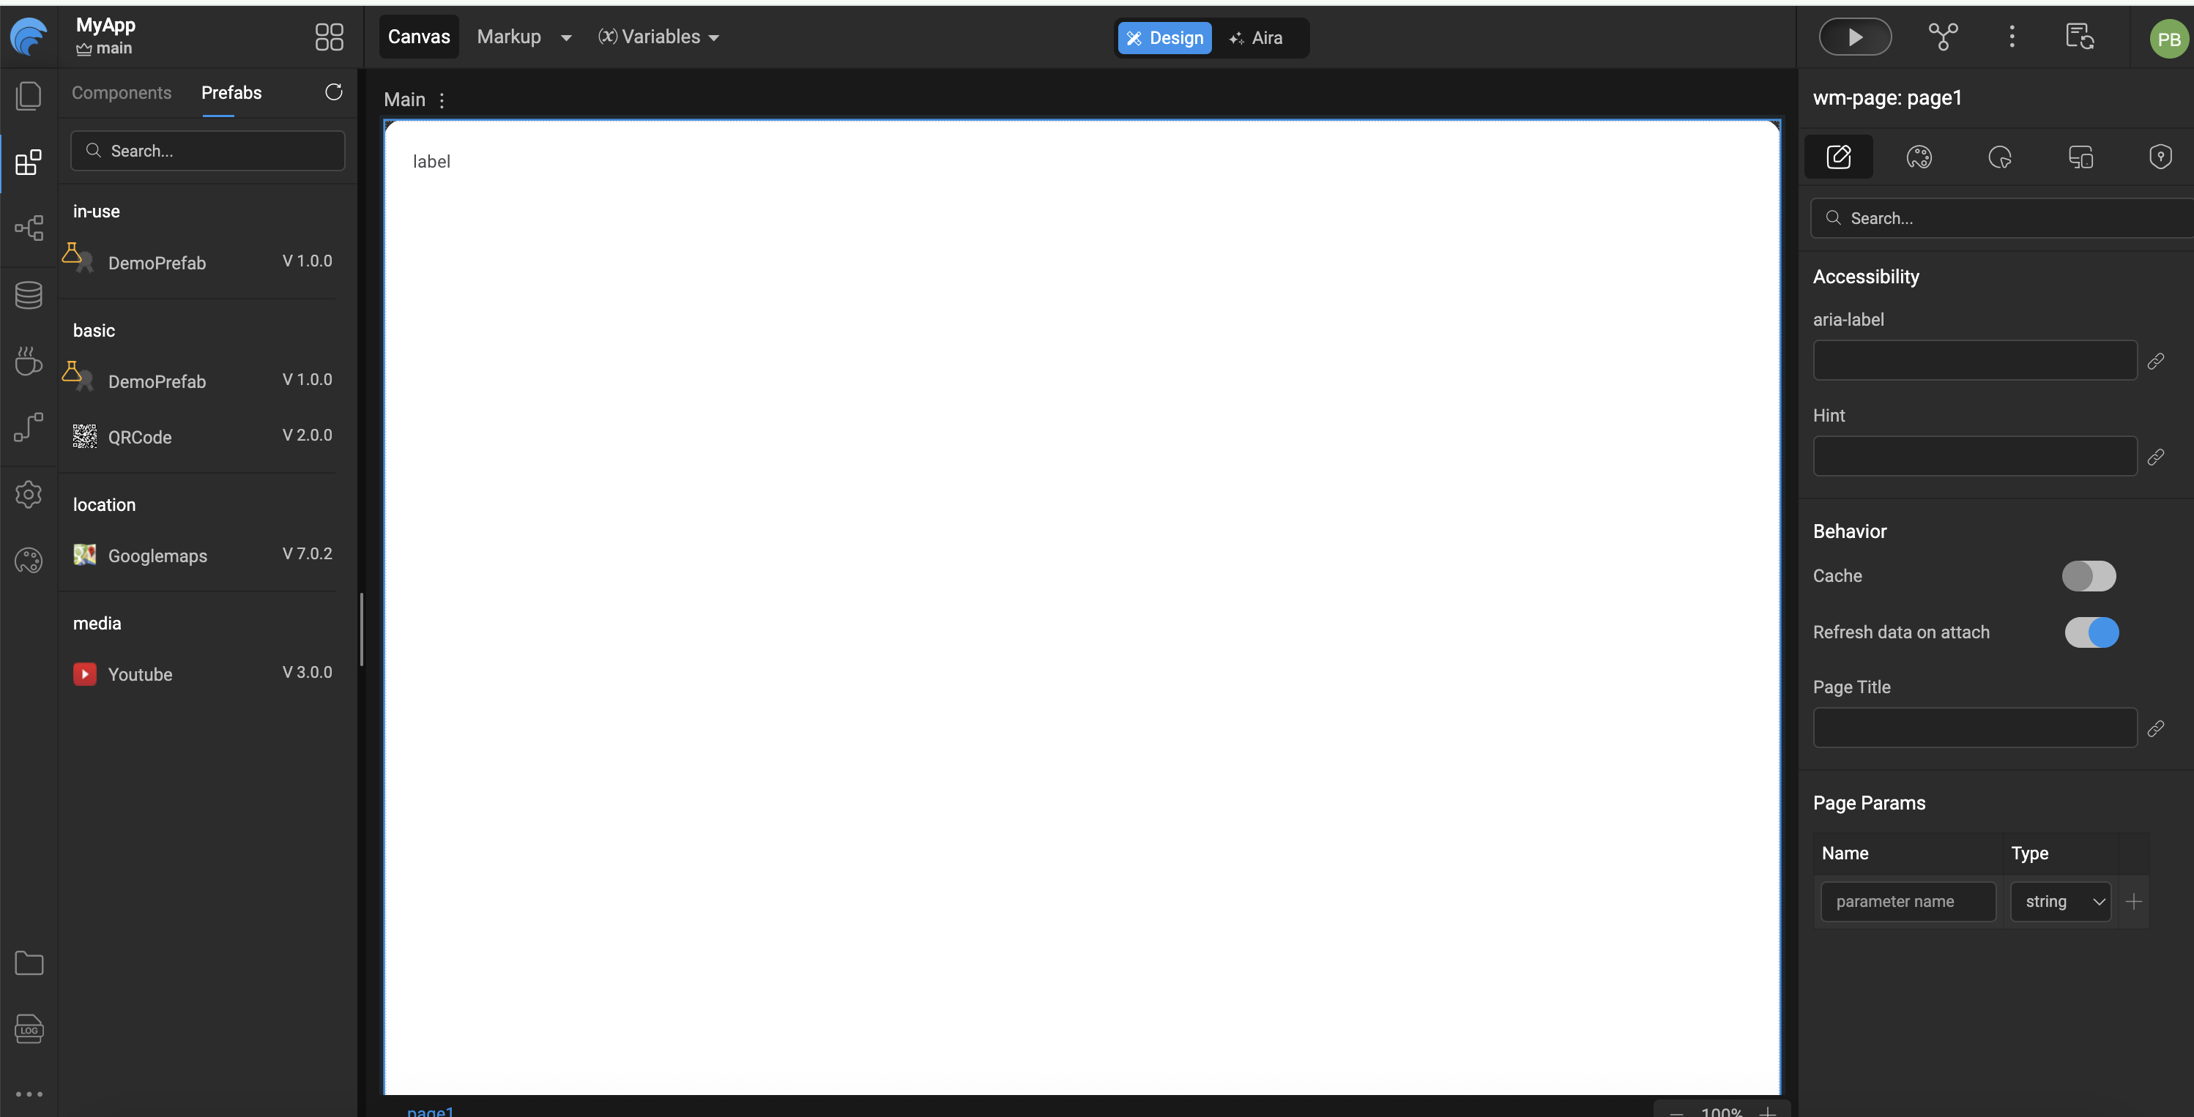Open the Security shield properties tab
2194x1117 pixels.
coord(2160,157)
